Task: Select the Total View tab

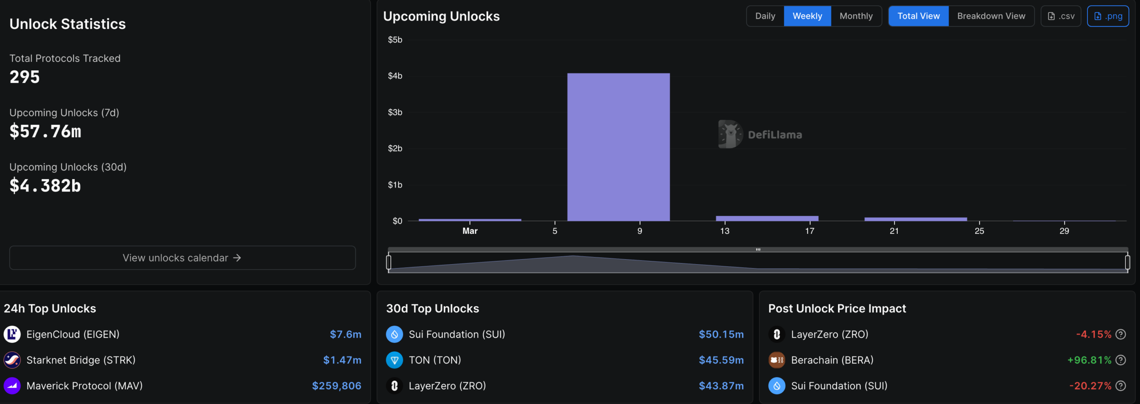Action: click(919, 16)
